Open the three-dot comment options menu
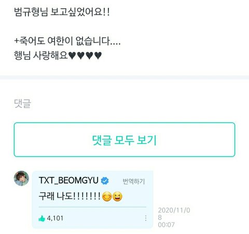The image size is (249, 234). [146, 218]
